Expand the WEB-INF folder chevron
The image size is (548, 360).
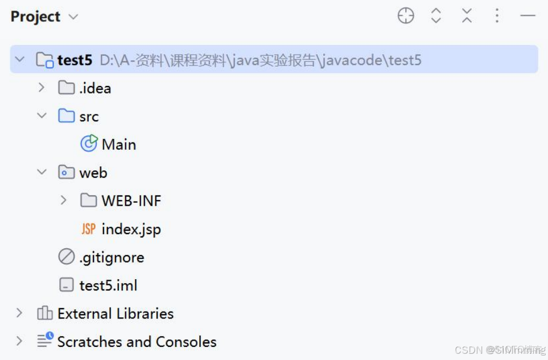click(63, 200)
